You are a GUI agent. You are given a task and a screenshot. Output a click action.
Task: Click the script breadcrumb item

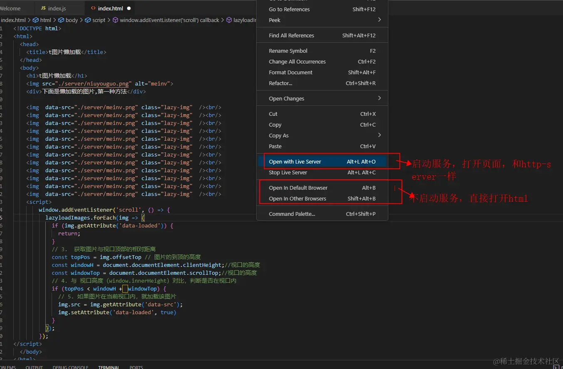[x=95, y=20]
